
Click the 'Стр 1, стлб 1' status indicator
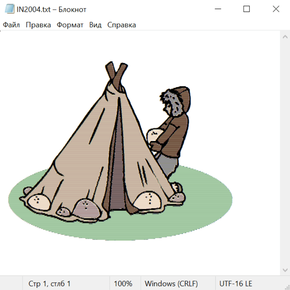click(50, 284)
